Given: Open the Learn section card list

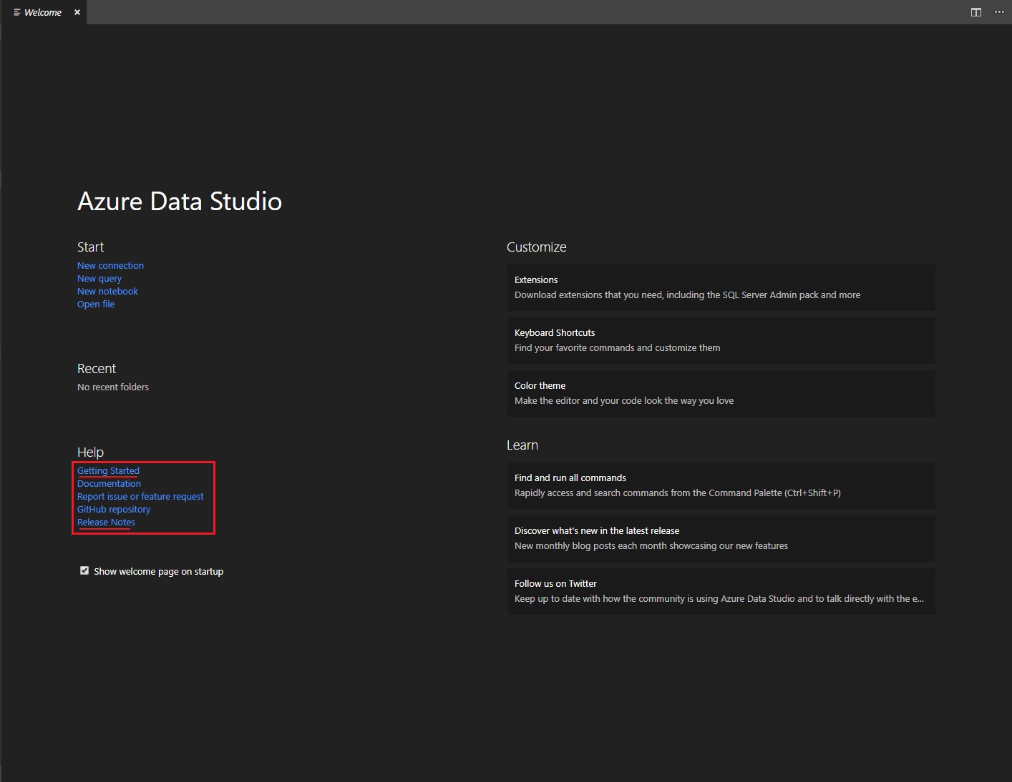Looking at the screenshot, I should [x=522, y=445].
